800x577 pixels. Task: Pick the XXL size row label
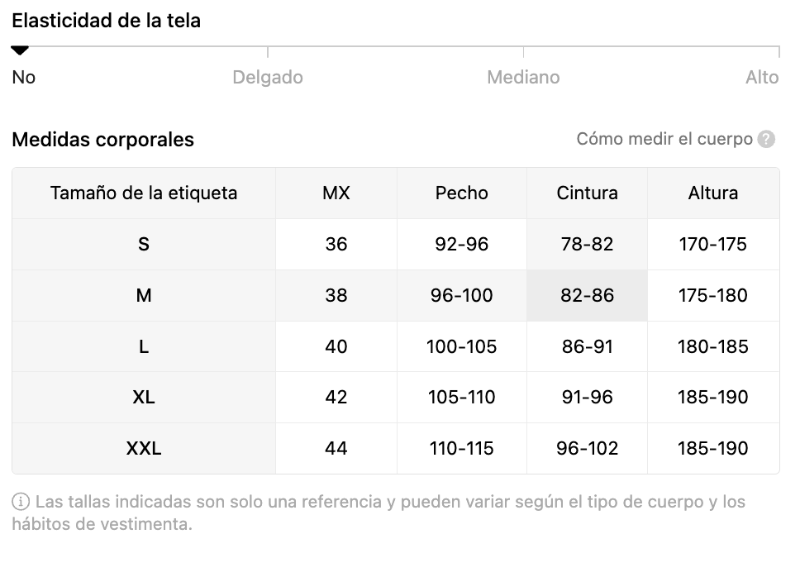click(x=144, y=448)
